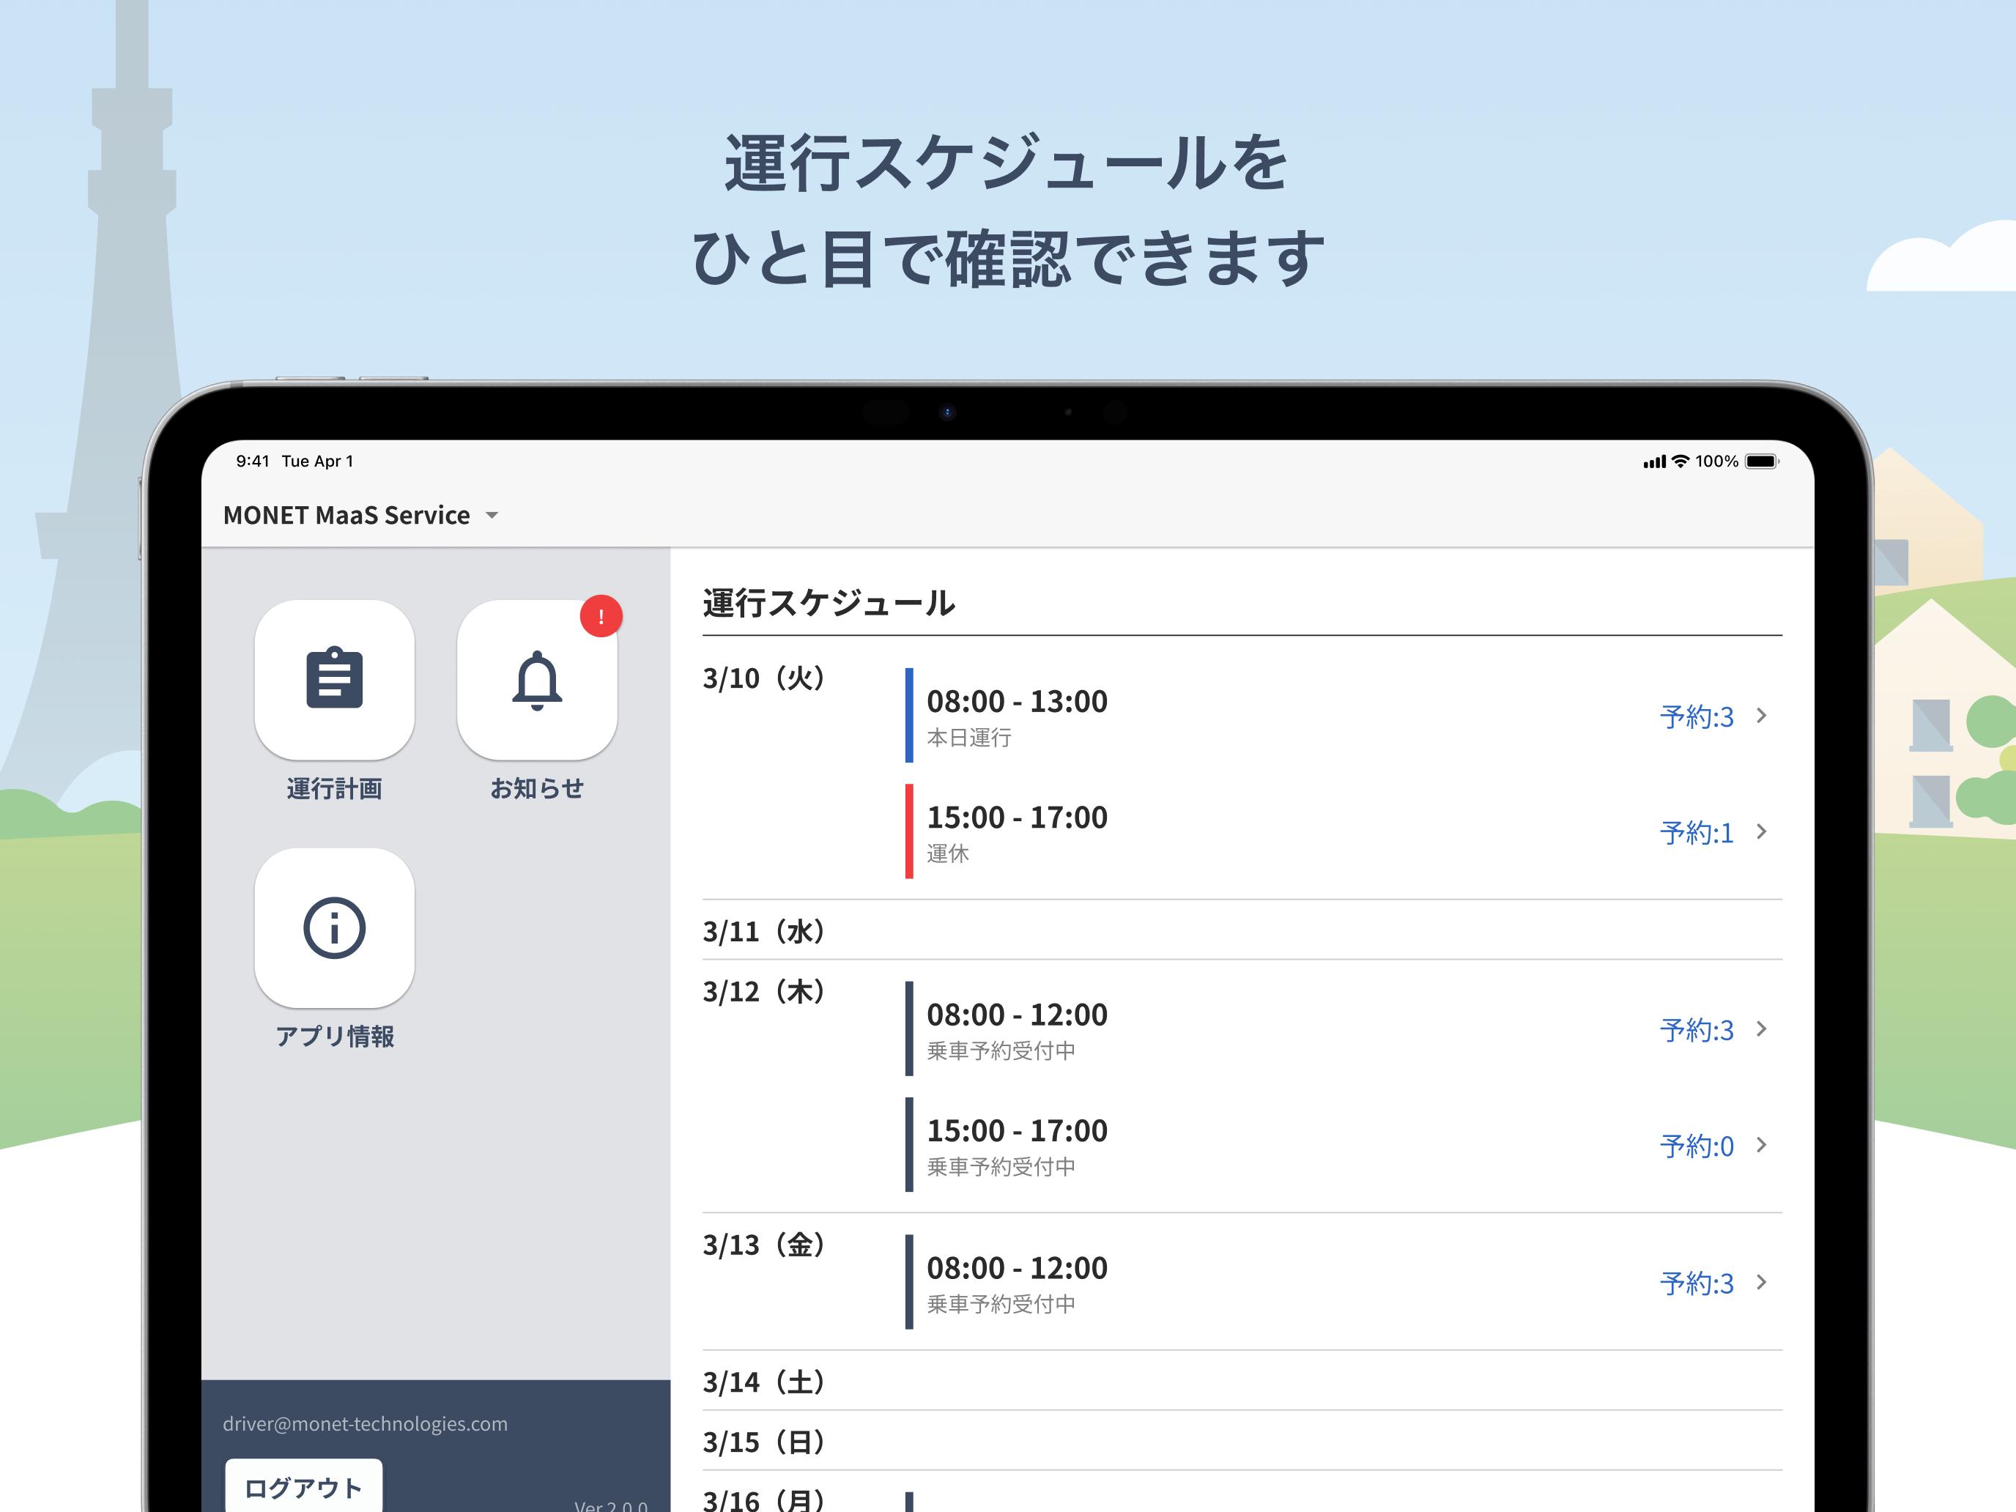2016x1512 pixels.
Task: Select the 3/12 08:00 - 12:00 time text
Action: 1017,1015
